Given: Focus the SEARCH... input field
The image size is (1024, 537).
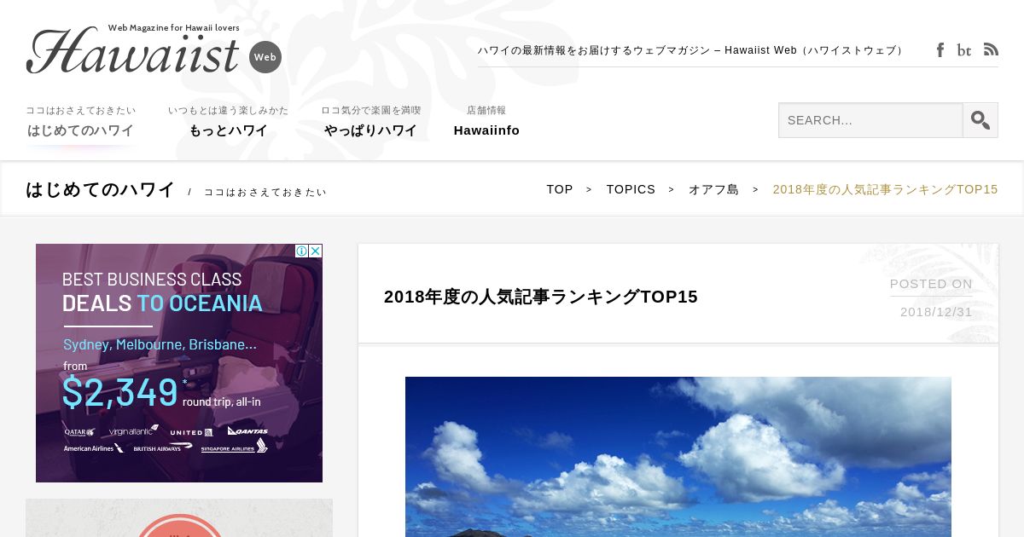Looking at the screenshot, I should click(870, 120).
